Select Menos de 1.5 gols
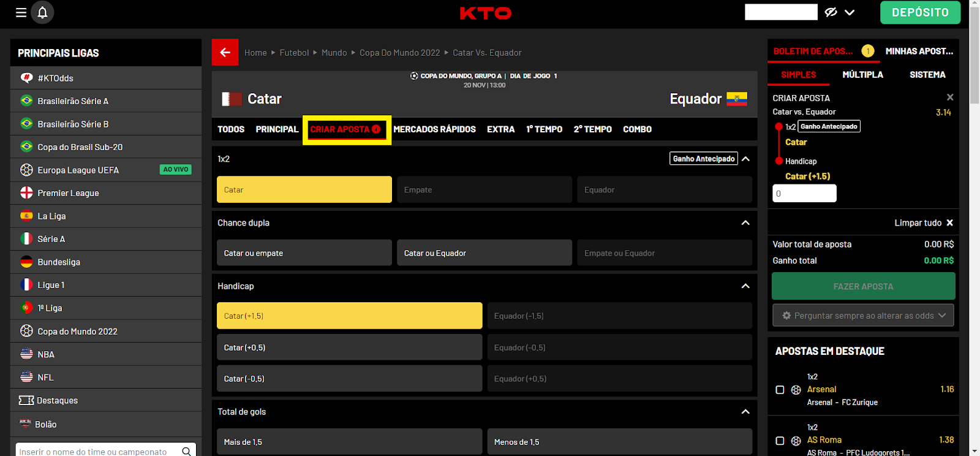Screen dimensions: 980x456 coord(620,442)
